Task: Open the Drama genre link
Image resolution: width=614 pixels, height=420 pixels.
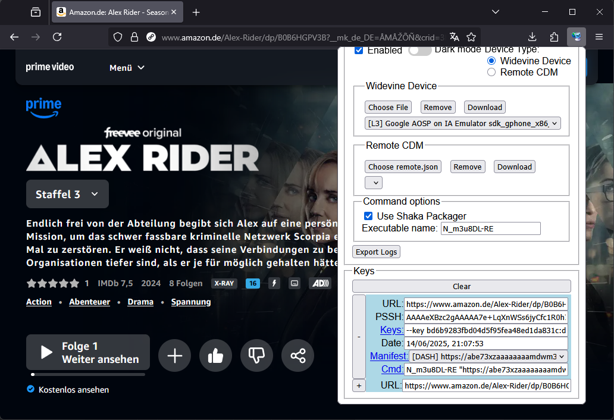Action: click(140, 302)
